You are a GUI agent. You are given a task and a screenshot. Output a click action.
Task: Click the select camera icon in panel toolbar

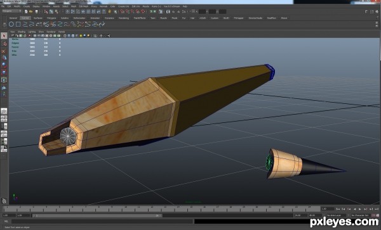pos(13,35)
